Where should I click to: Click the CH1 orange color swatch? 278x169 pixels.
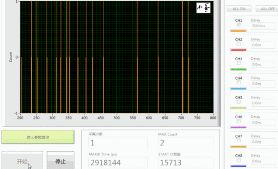(x=238, y=31)
